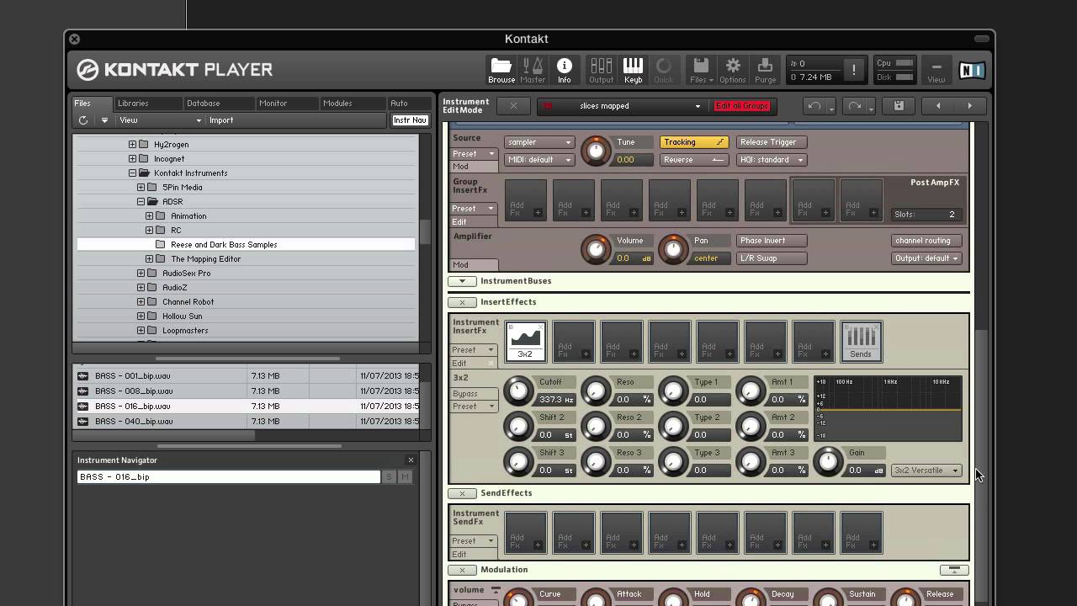Close the InsertEffects section
This screenshot has width=1077, height=606.
[462, 302]
